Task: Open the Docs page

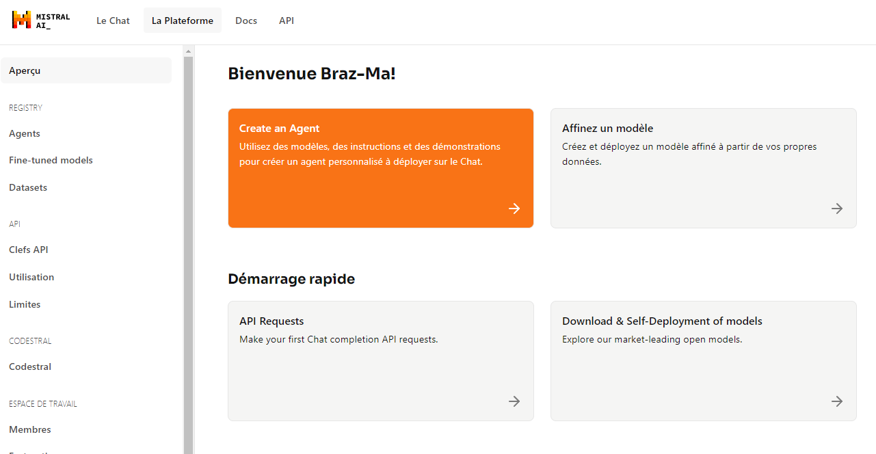Action: [246, 21]
